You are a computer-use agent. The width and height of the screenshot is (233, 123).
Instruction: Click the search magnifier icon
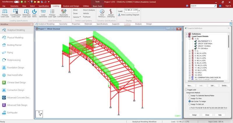coord(215,6)
